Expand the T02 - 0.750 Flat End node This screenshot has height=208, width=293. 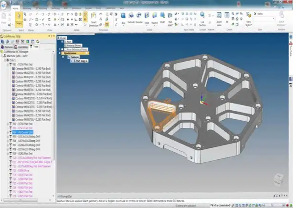[8, 124]
